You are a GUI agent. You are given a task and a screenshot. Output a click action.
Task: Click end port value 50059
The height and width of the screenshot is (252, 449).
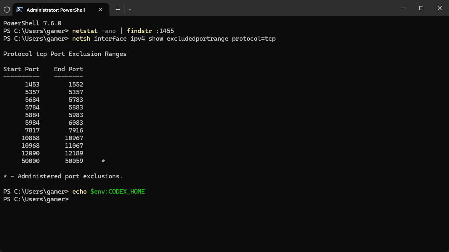click(x=74, y=161)
